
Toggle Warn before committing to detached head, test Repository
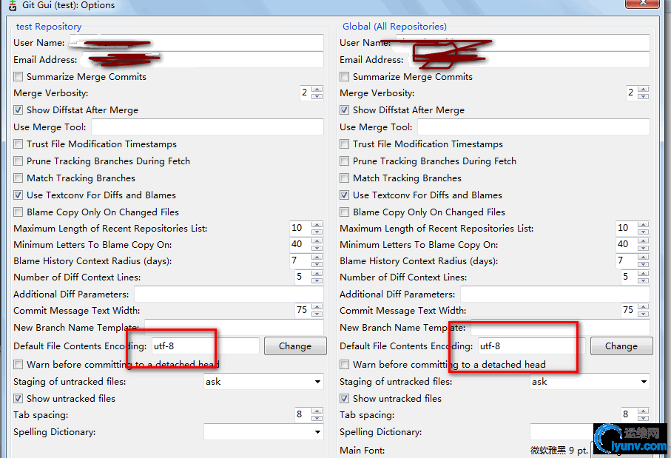point(18,365)
